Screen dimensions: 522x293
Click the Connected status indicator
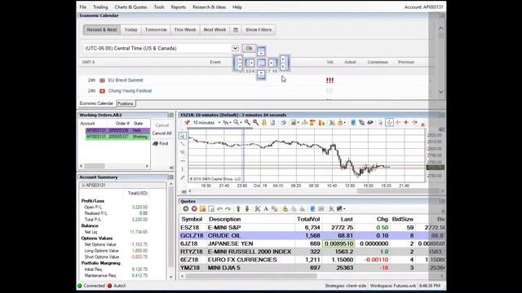click(x=91, y=286)
